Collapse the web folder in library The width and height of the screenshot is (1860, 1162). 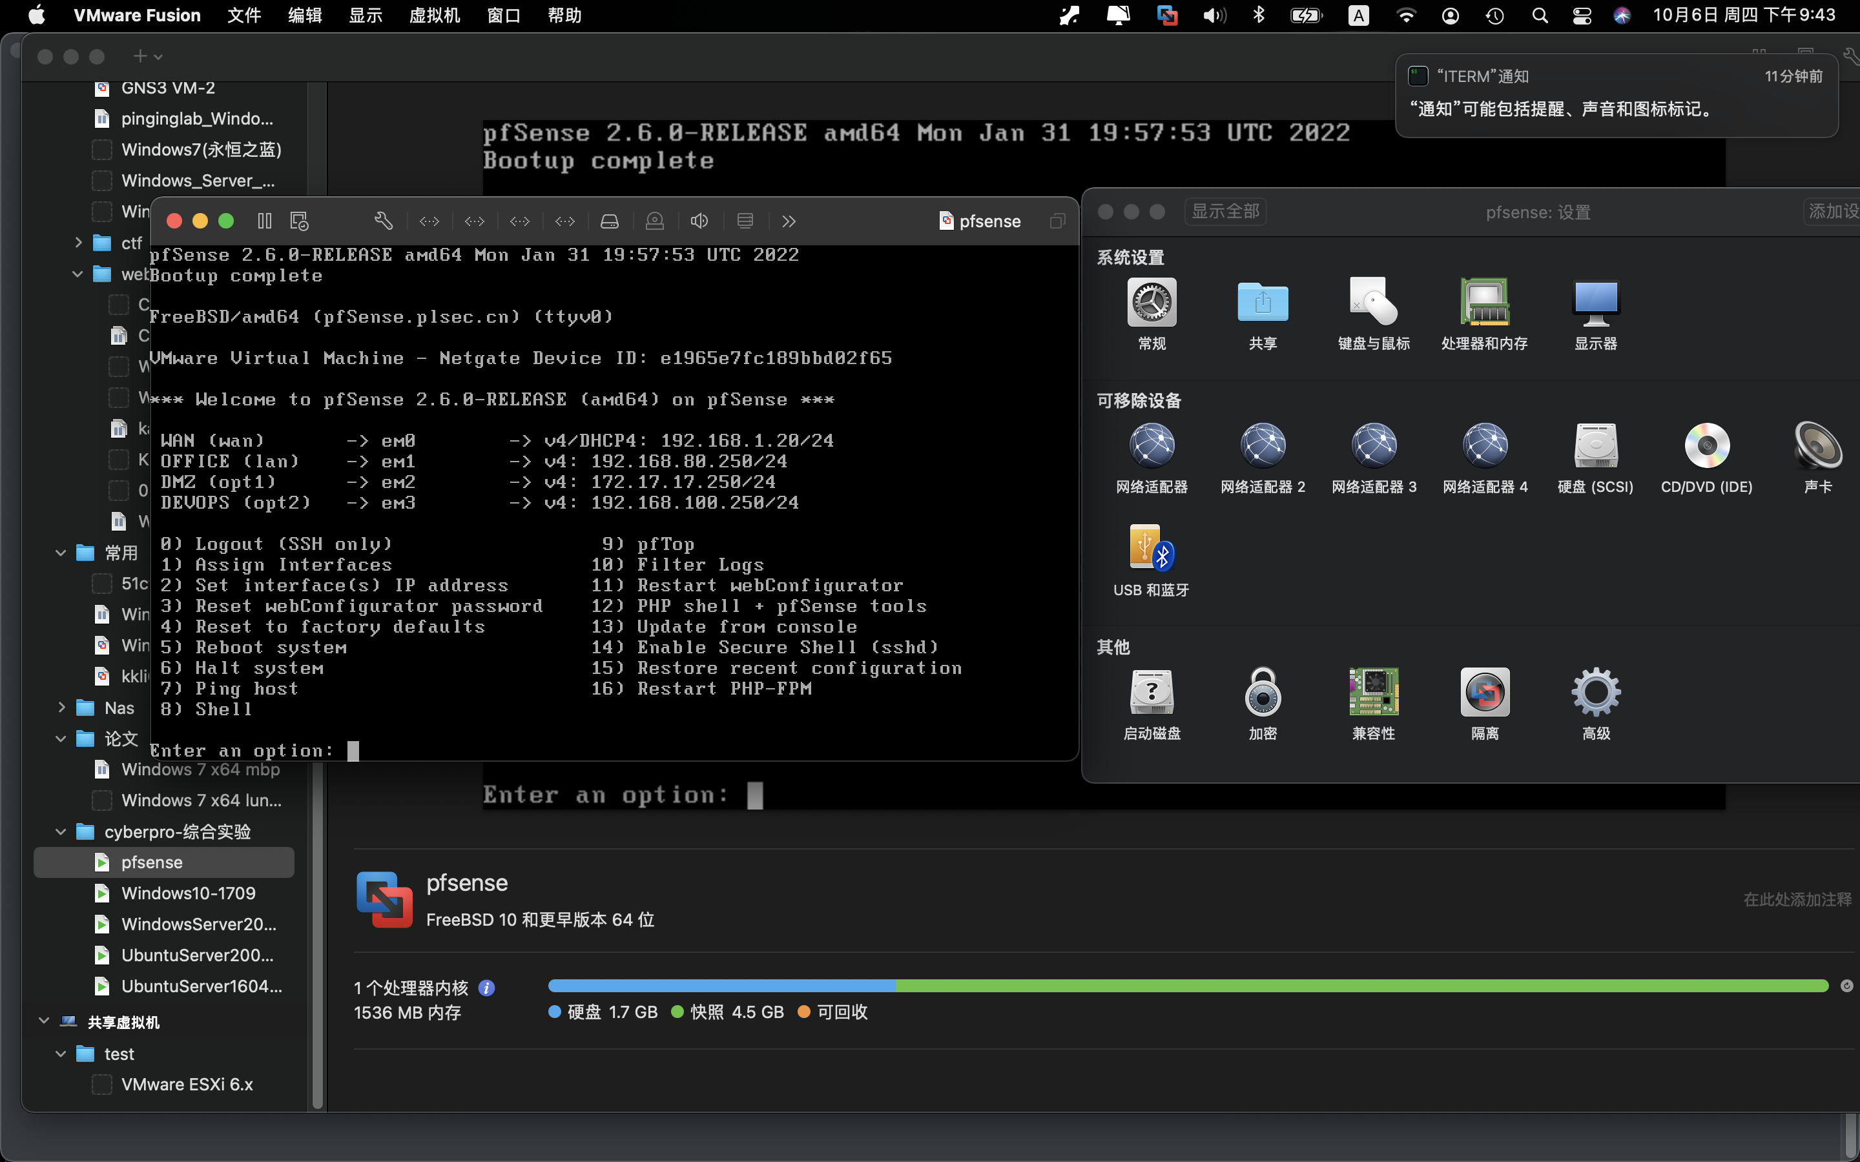coord(77,274)
